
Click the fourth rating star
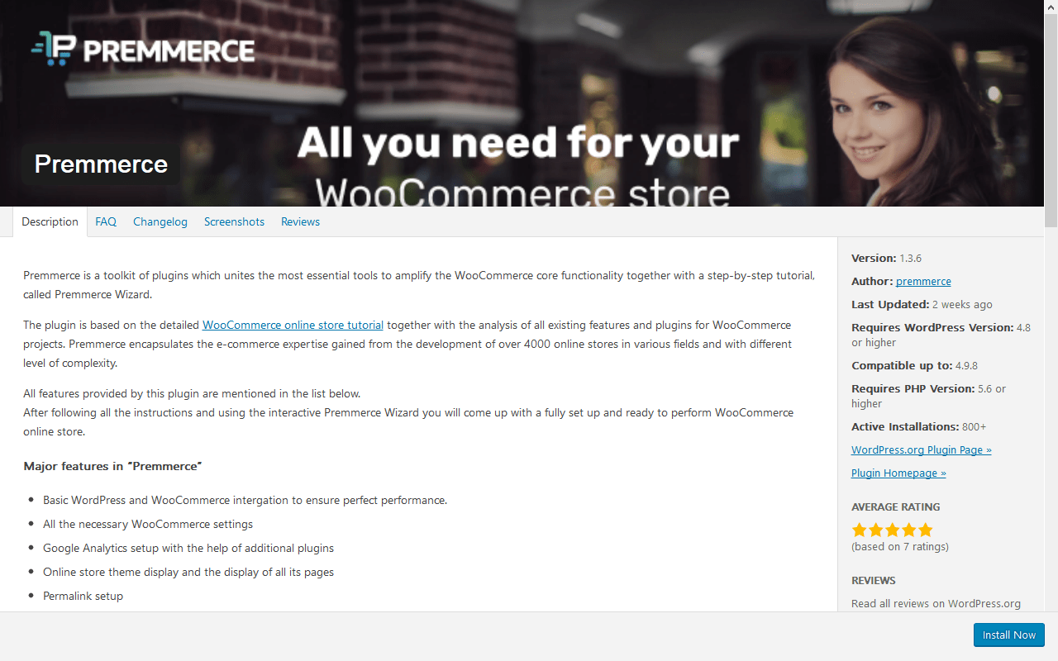[x=909, y=530]
